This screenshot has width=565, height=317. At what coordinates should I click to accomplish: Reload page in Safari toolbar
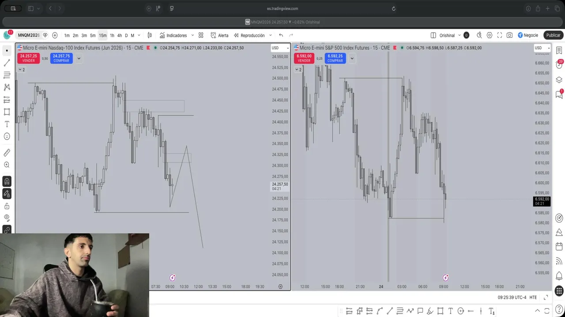click(x=394, y=8)
